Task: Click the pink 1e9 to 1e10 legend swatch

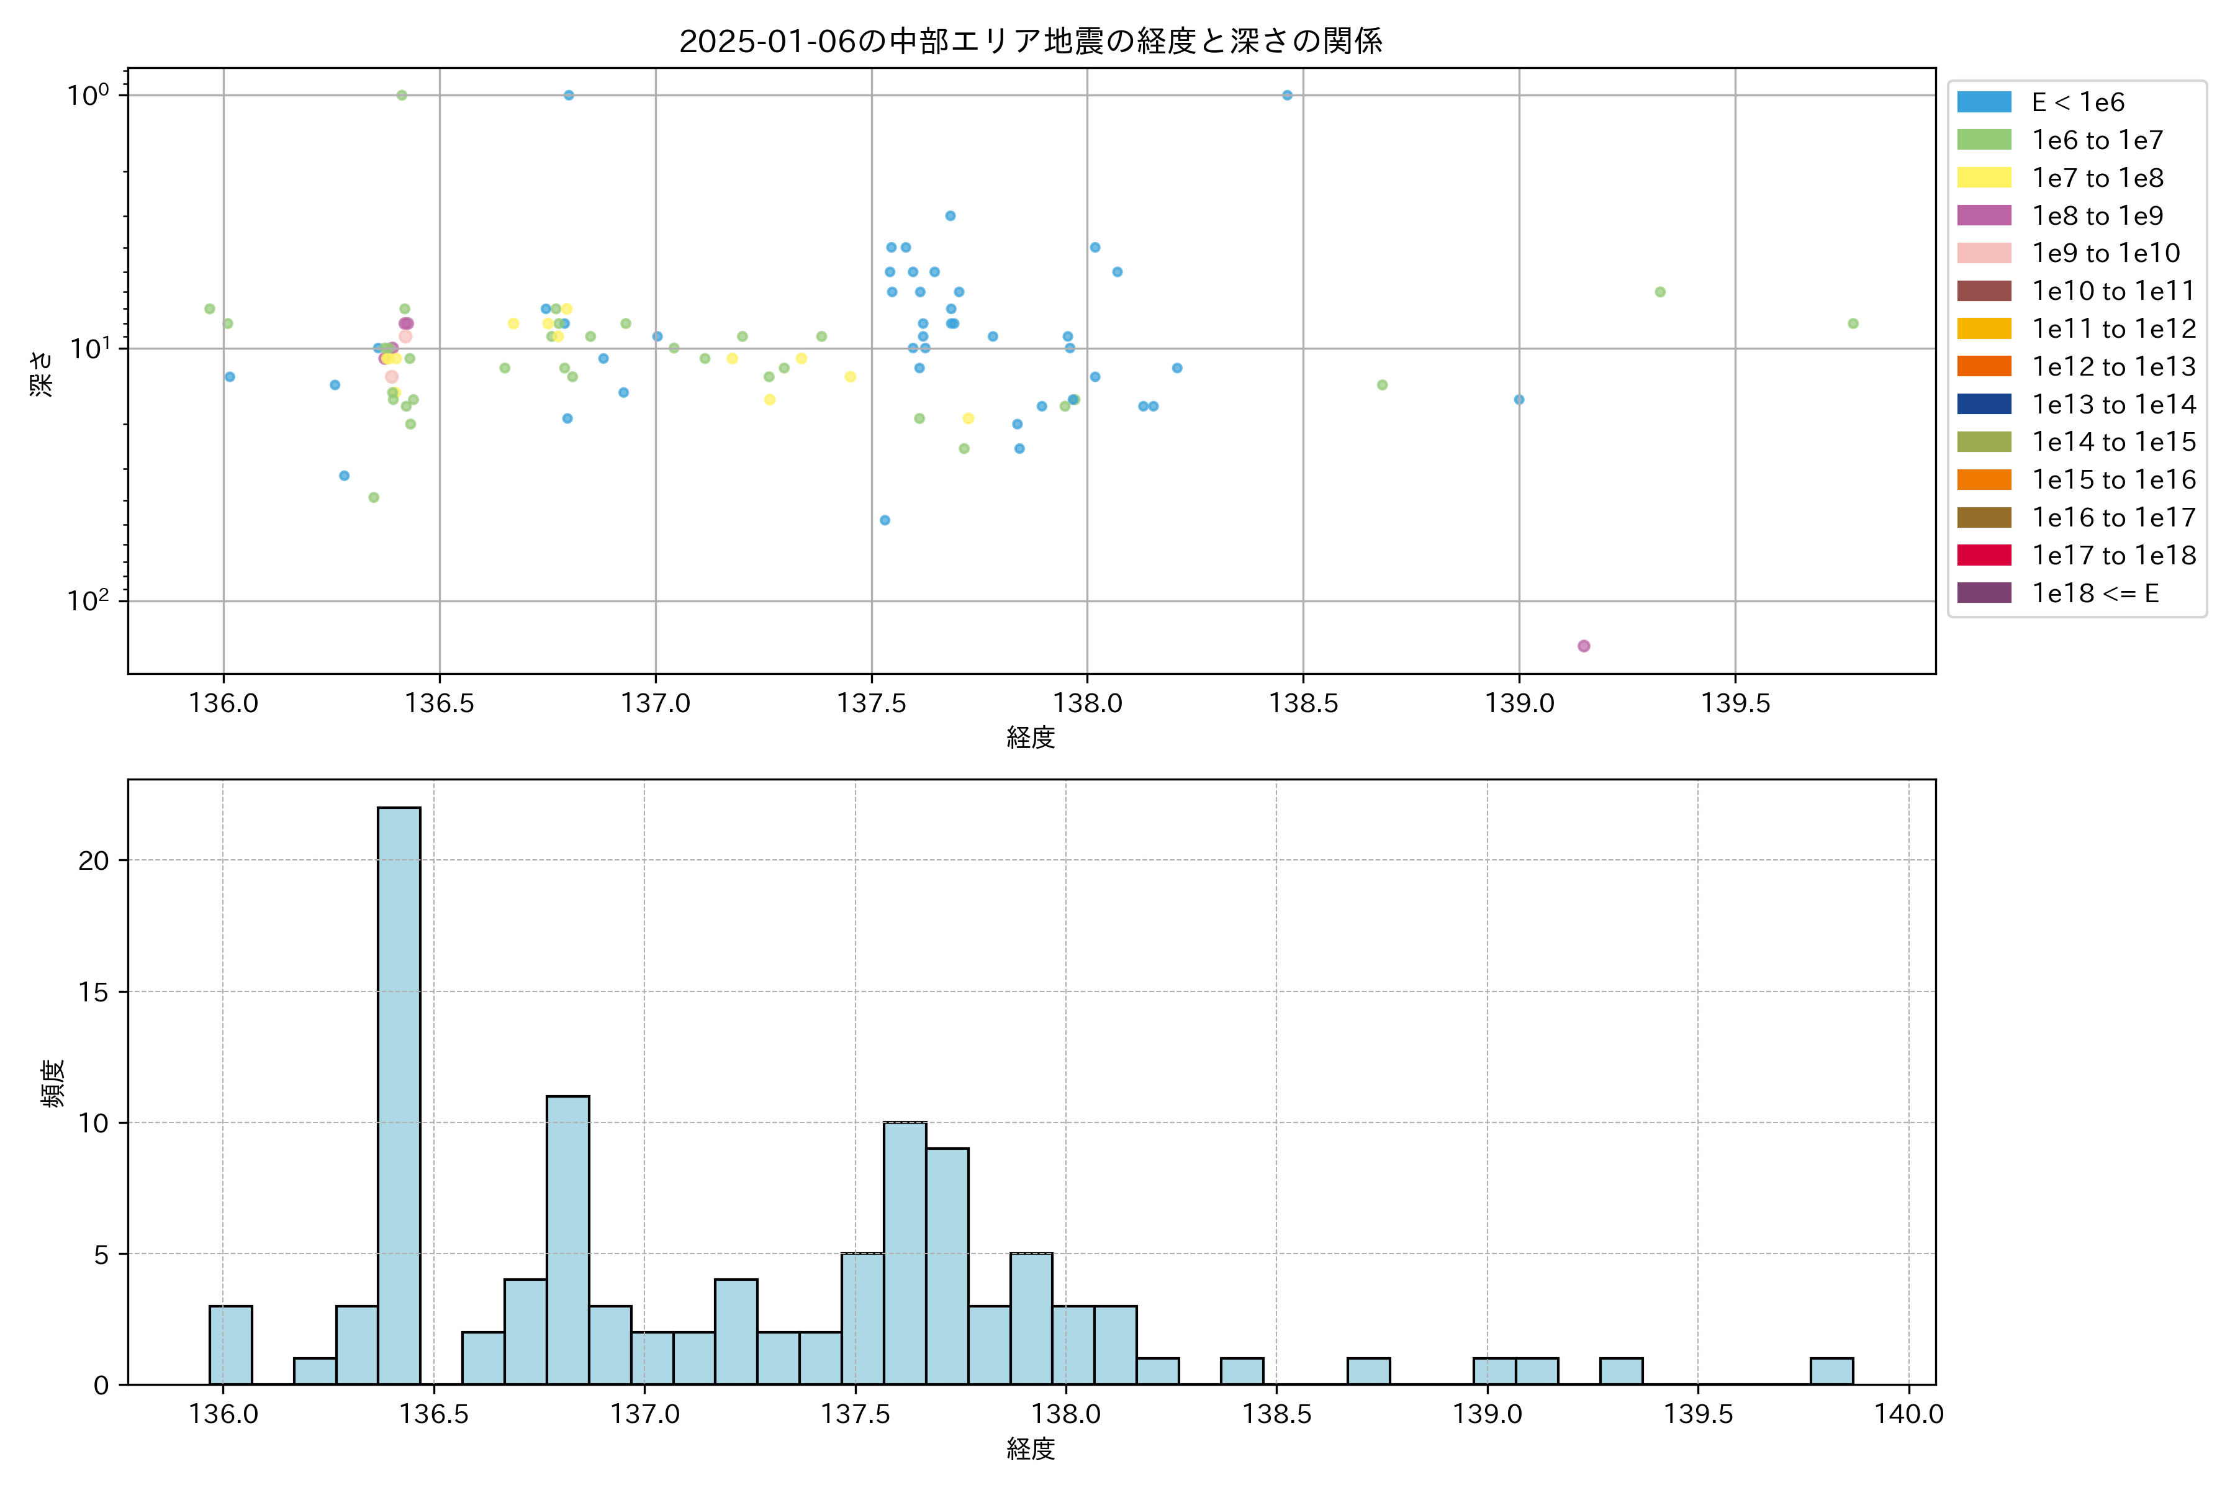Action: click(1983, 253)
